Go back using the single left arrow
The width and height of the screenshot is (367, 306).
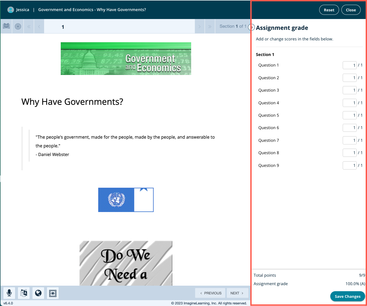[39, 26]
